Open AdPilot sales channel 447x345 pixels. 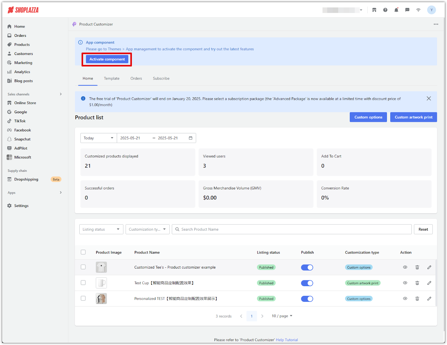[x=21, y=148]
